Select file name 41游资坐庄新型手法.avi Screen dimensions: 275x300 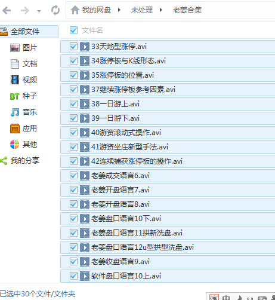pyautogui.click(x=129, y=147)
